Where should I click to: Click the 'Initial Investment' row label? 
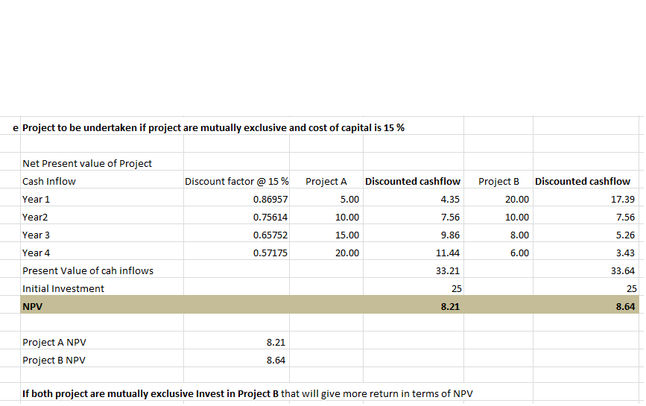pyautogui.click(x=63, y=288)
